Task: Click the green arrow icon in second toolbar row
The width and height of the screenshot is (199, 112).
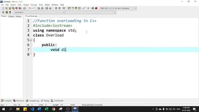Action: coord(7,12)
